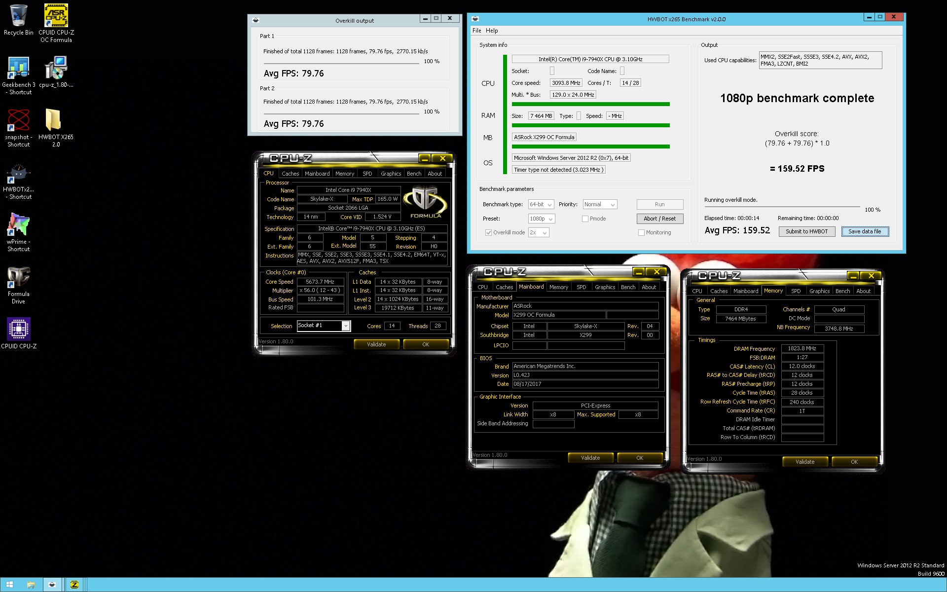Open wPrime shortcut desktop icon

(x=18, y=232)
